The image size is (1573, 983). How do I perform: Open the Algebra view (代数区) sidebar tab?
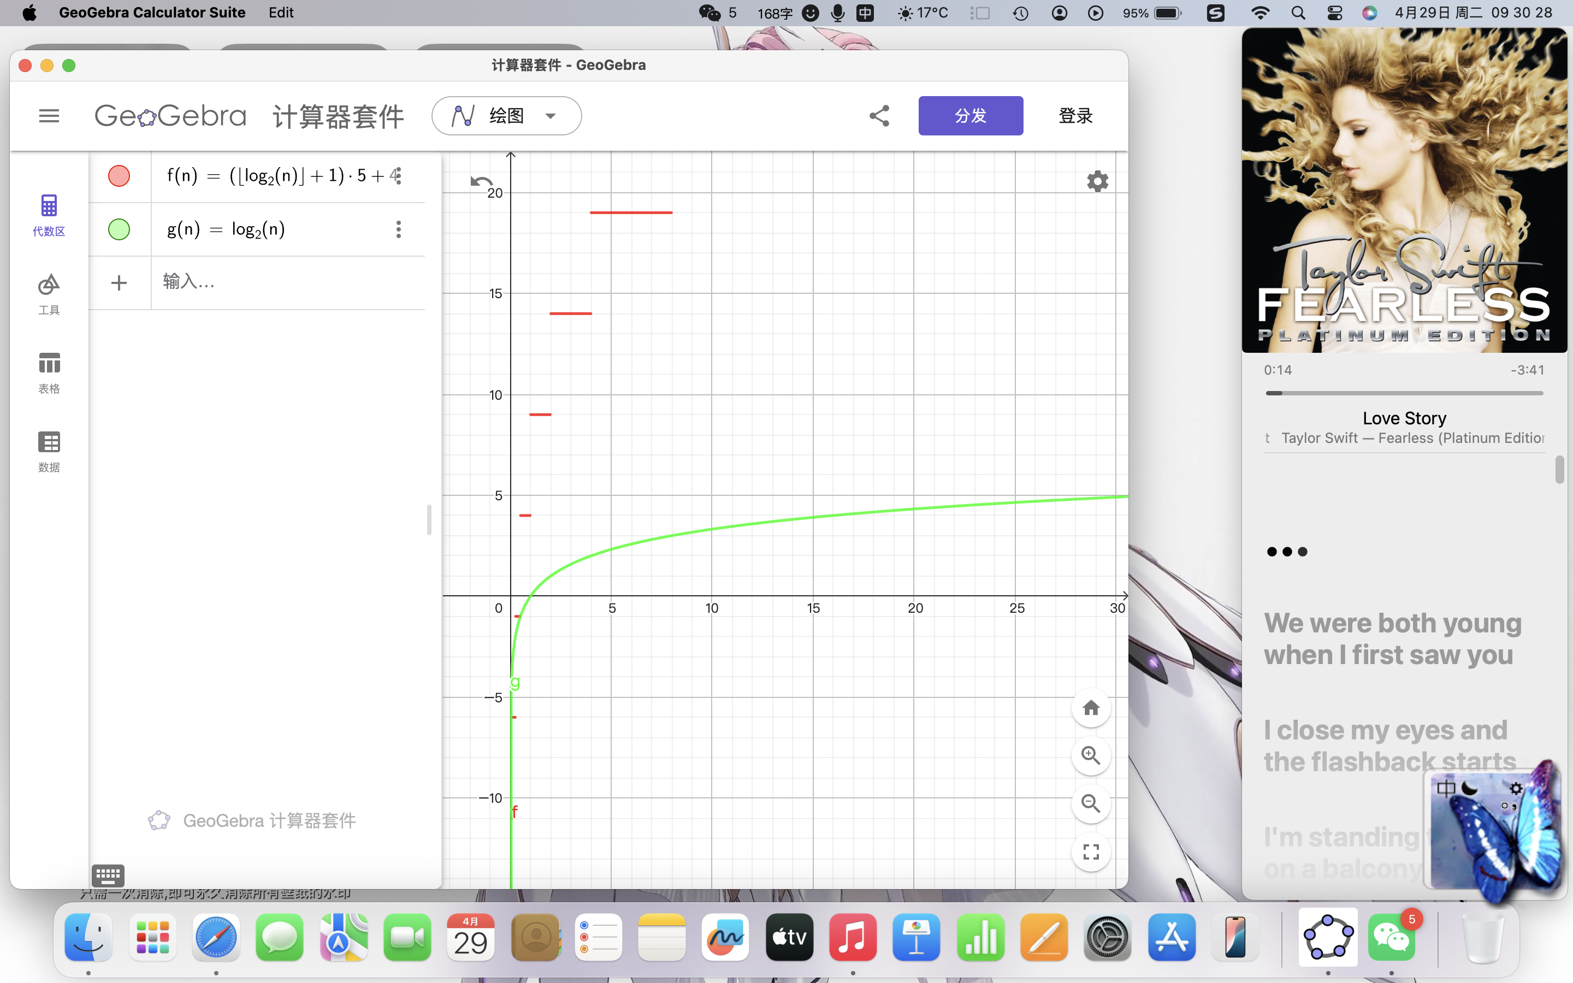49,216
